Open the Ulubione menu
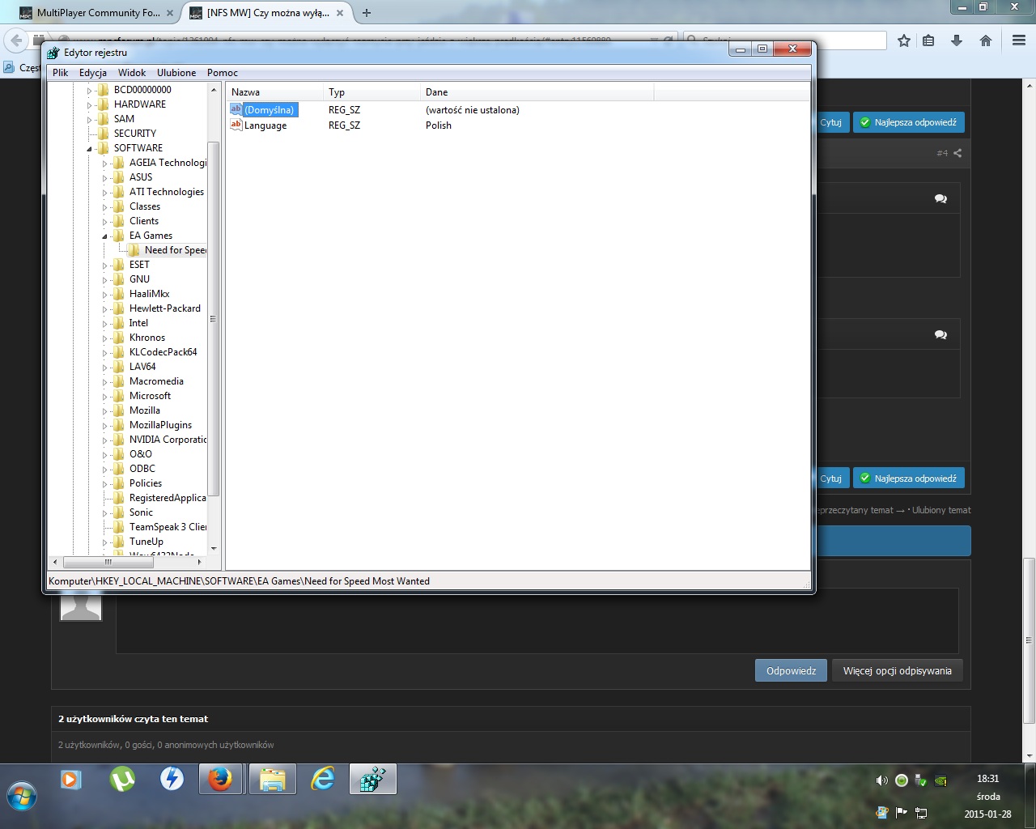The width and height of the screenshot is (1036, 829). tap(176, 73)
